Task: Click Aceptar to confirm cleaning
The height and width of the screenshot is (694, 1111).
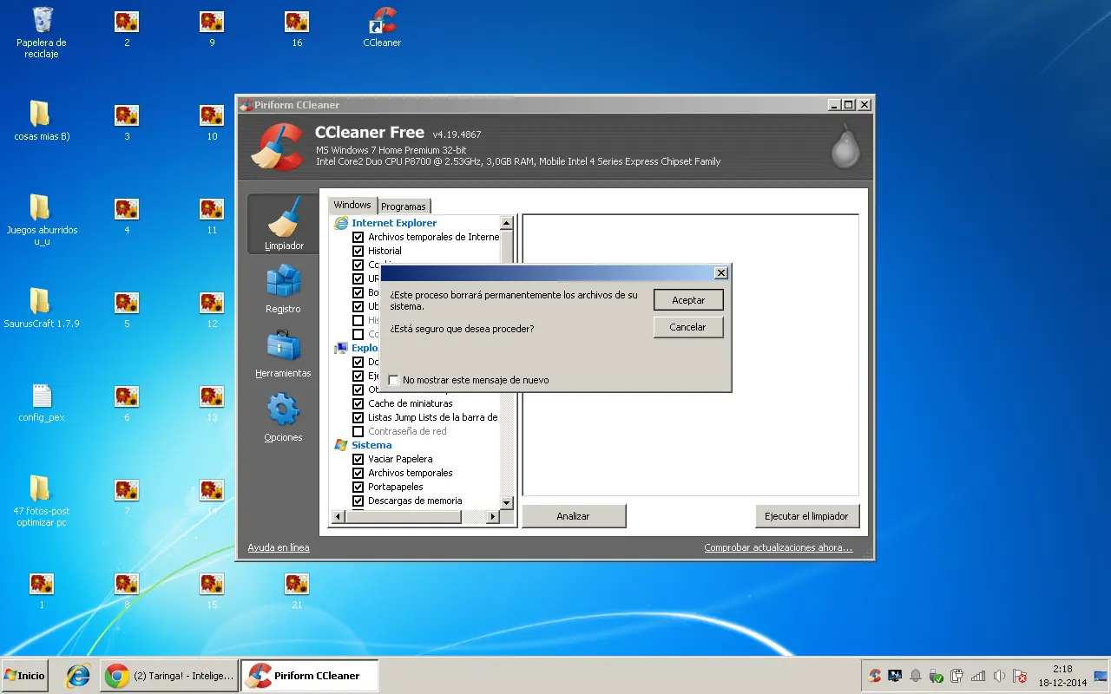Action: tap(688, 300)
